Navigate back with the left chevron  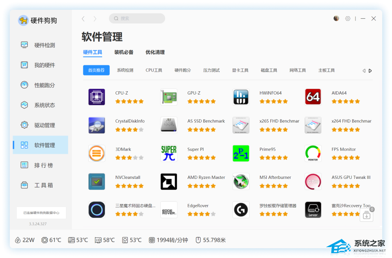83,19
